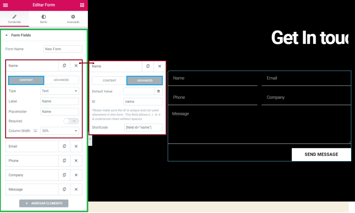Click the Form Name input field

(x=63, y=49)
